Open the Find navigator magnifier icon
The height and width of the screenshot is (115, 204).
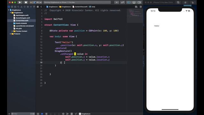18,7
